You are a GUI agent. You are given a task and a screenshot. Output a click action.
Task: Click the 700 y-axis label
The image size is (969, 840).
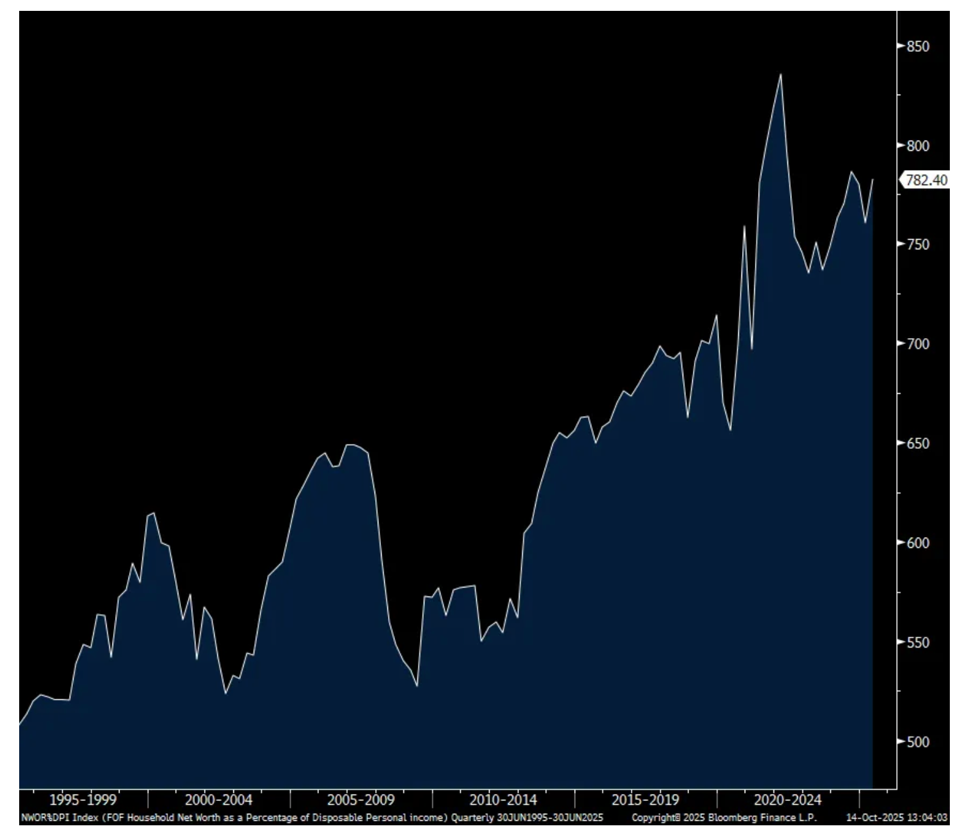[x=917, y=344]
